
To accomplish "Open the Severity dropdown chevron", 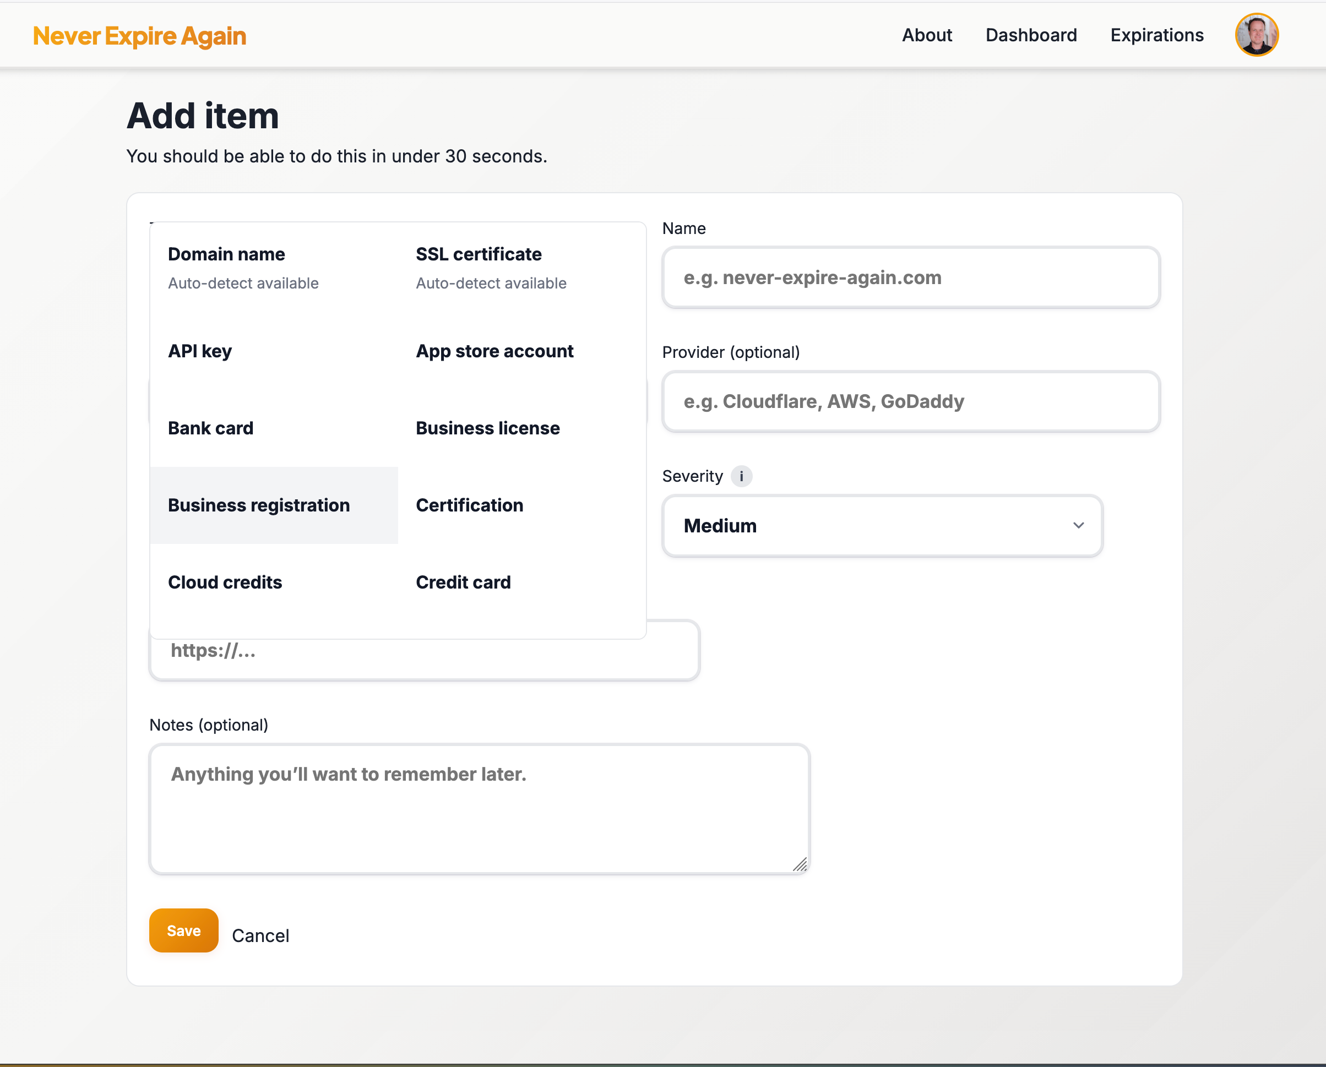I will (x=1078, y=526).
